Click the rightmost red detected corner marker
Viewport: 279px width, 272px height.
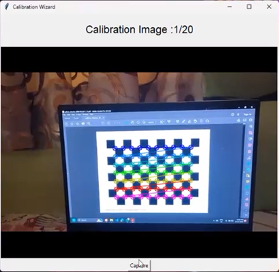coord(190,189)
